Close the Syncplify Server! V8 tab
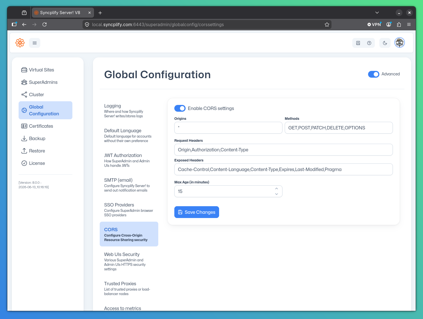This screenshot has width=423, height=319. (x=90, y=13)
